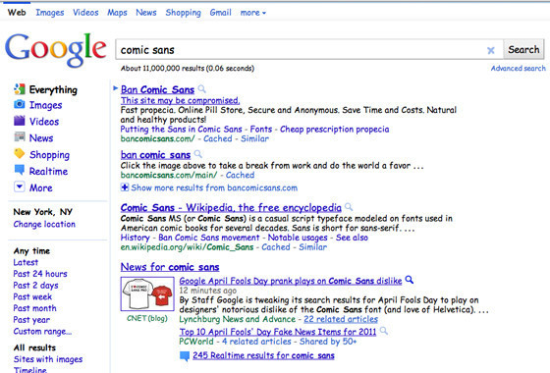Switch to Images in the top navigation bar

click(50, 13)
